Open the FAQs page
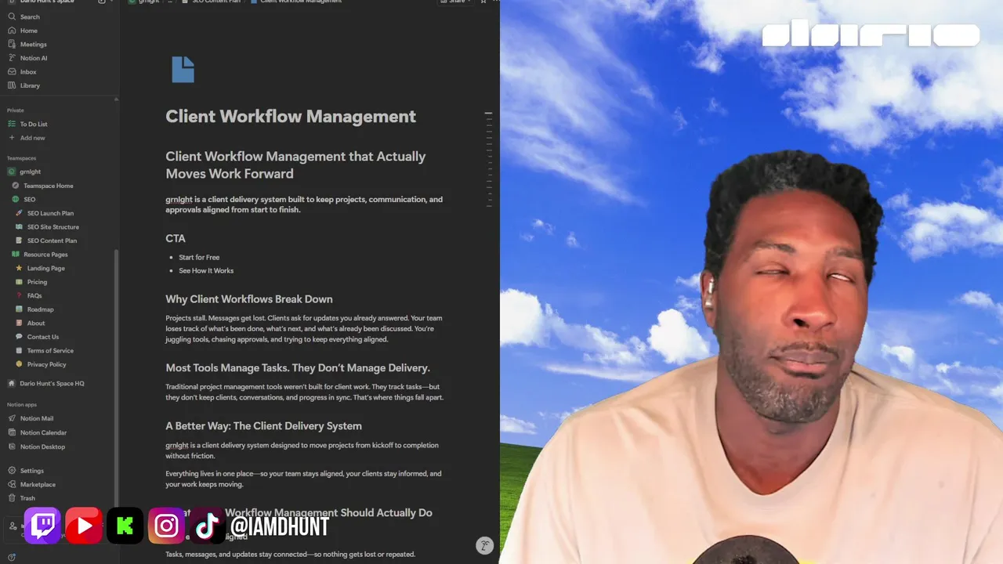1003x564 pixels. click(x=34, y=295)
